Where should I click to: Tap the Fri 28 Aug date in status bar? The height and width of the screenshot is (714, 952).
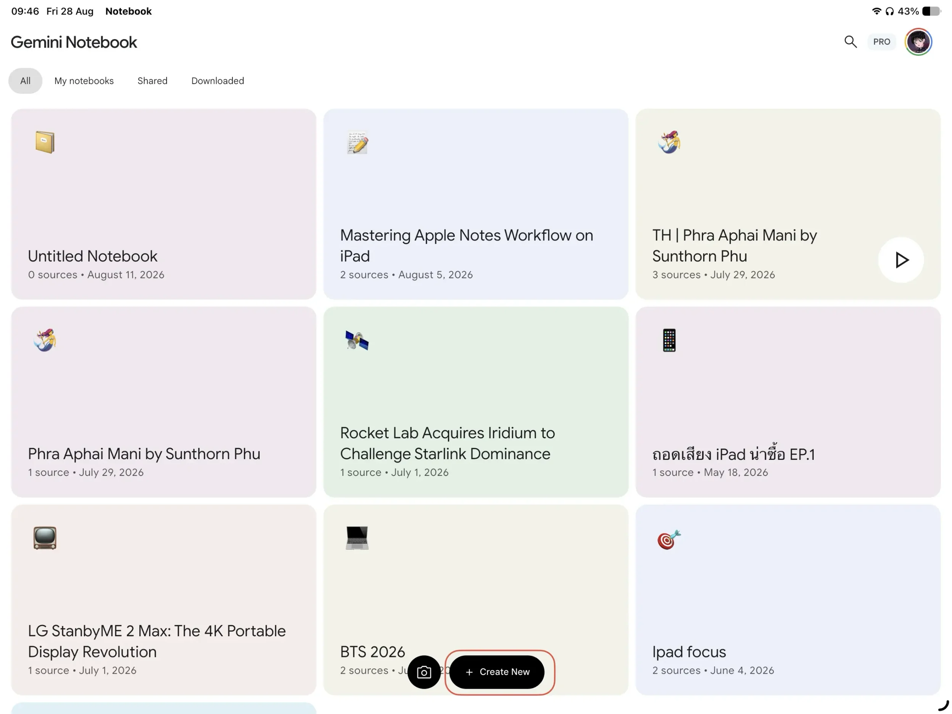point(70,11)
